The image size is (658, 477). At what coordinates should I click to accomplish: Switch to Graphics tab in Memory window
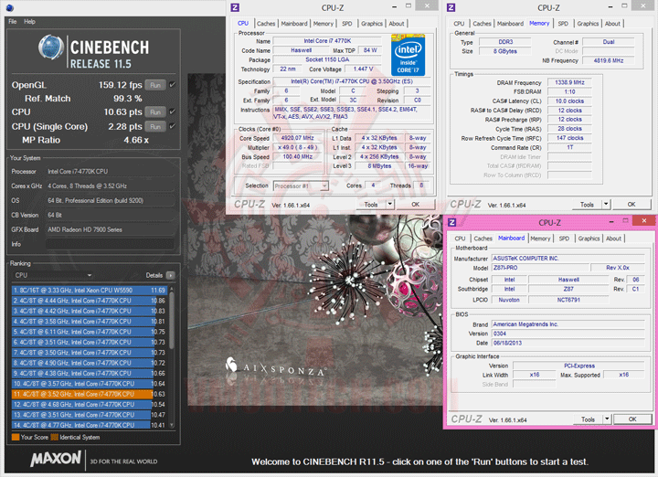(x=588, y=24)
